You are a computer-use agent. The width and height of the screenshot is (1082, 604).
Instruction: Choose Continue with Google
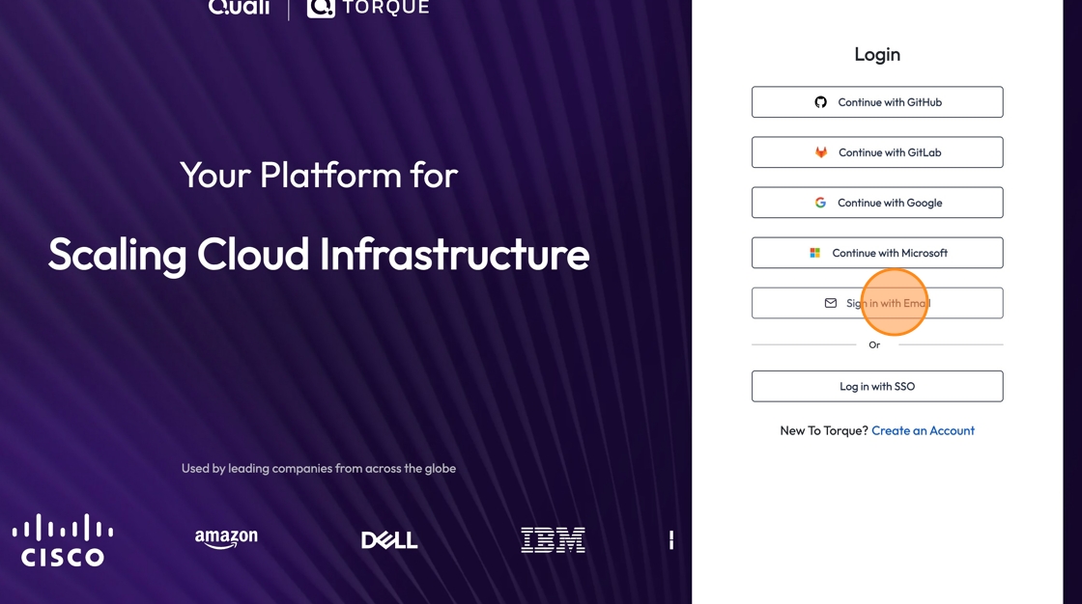pyautogui.click(x=877, y=203)
